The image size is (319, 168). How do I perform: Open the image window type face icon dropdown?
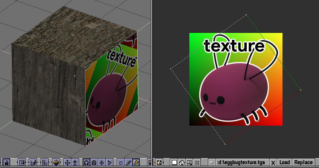pos(159,162)
